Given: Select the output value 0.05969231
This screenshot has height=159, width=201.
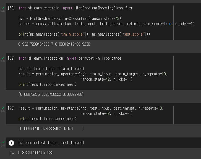Looking at the screenshot, I should 30,129.
